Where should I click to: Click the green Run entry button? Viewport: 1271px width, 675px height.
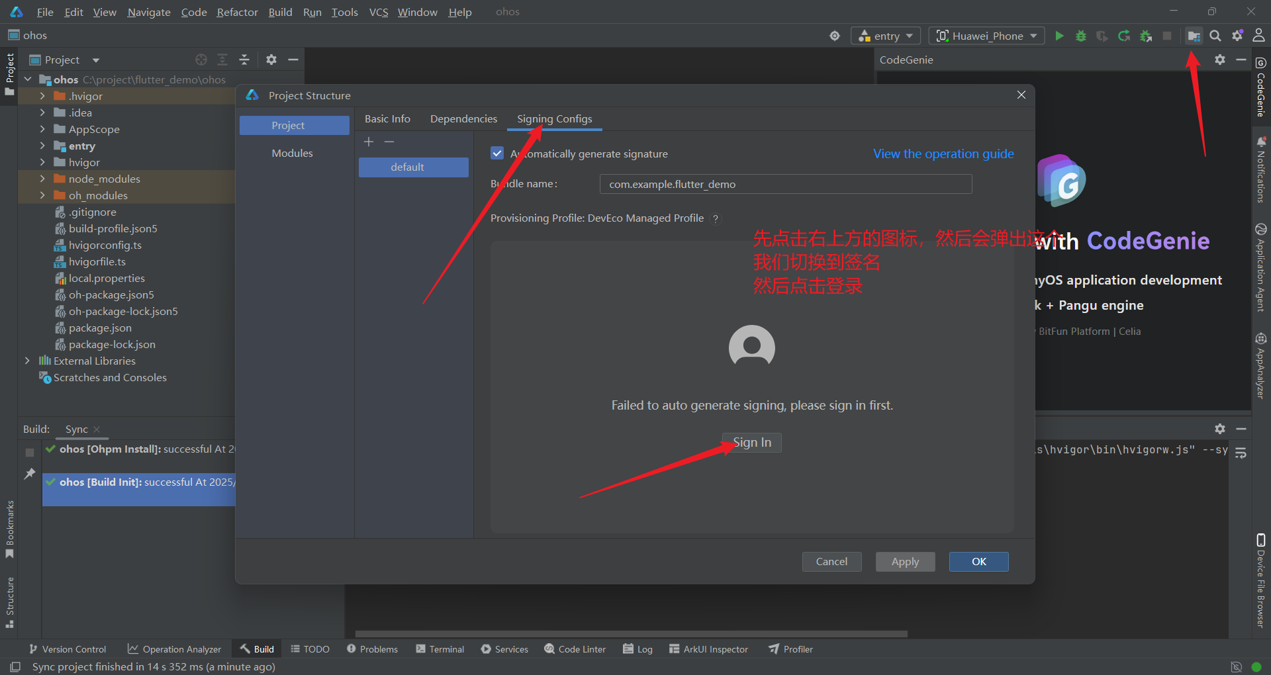coord(1059,36)
